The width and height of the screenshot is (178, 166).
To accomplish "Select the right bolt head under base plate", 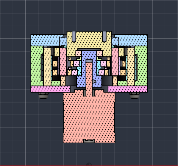I will (x=135, y=95).
